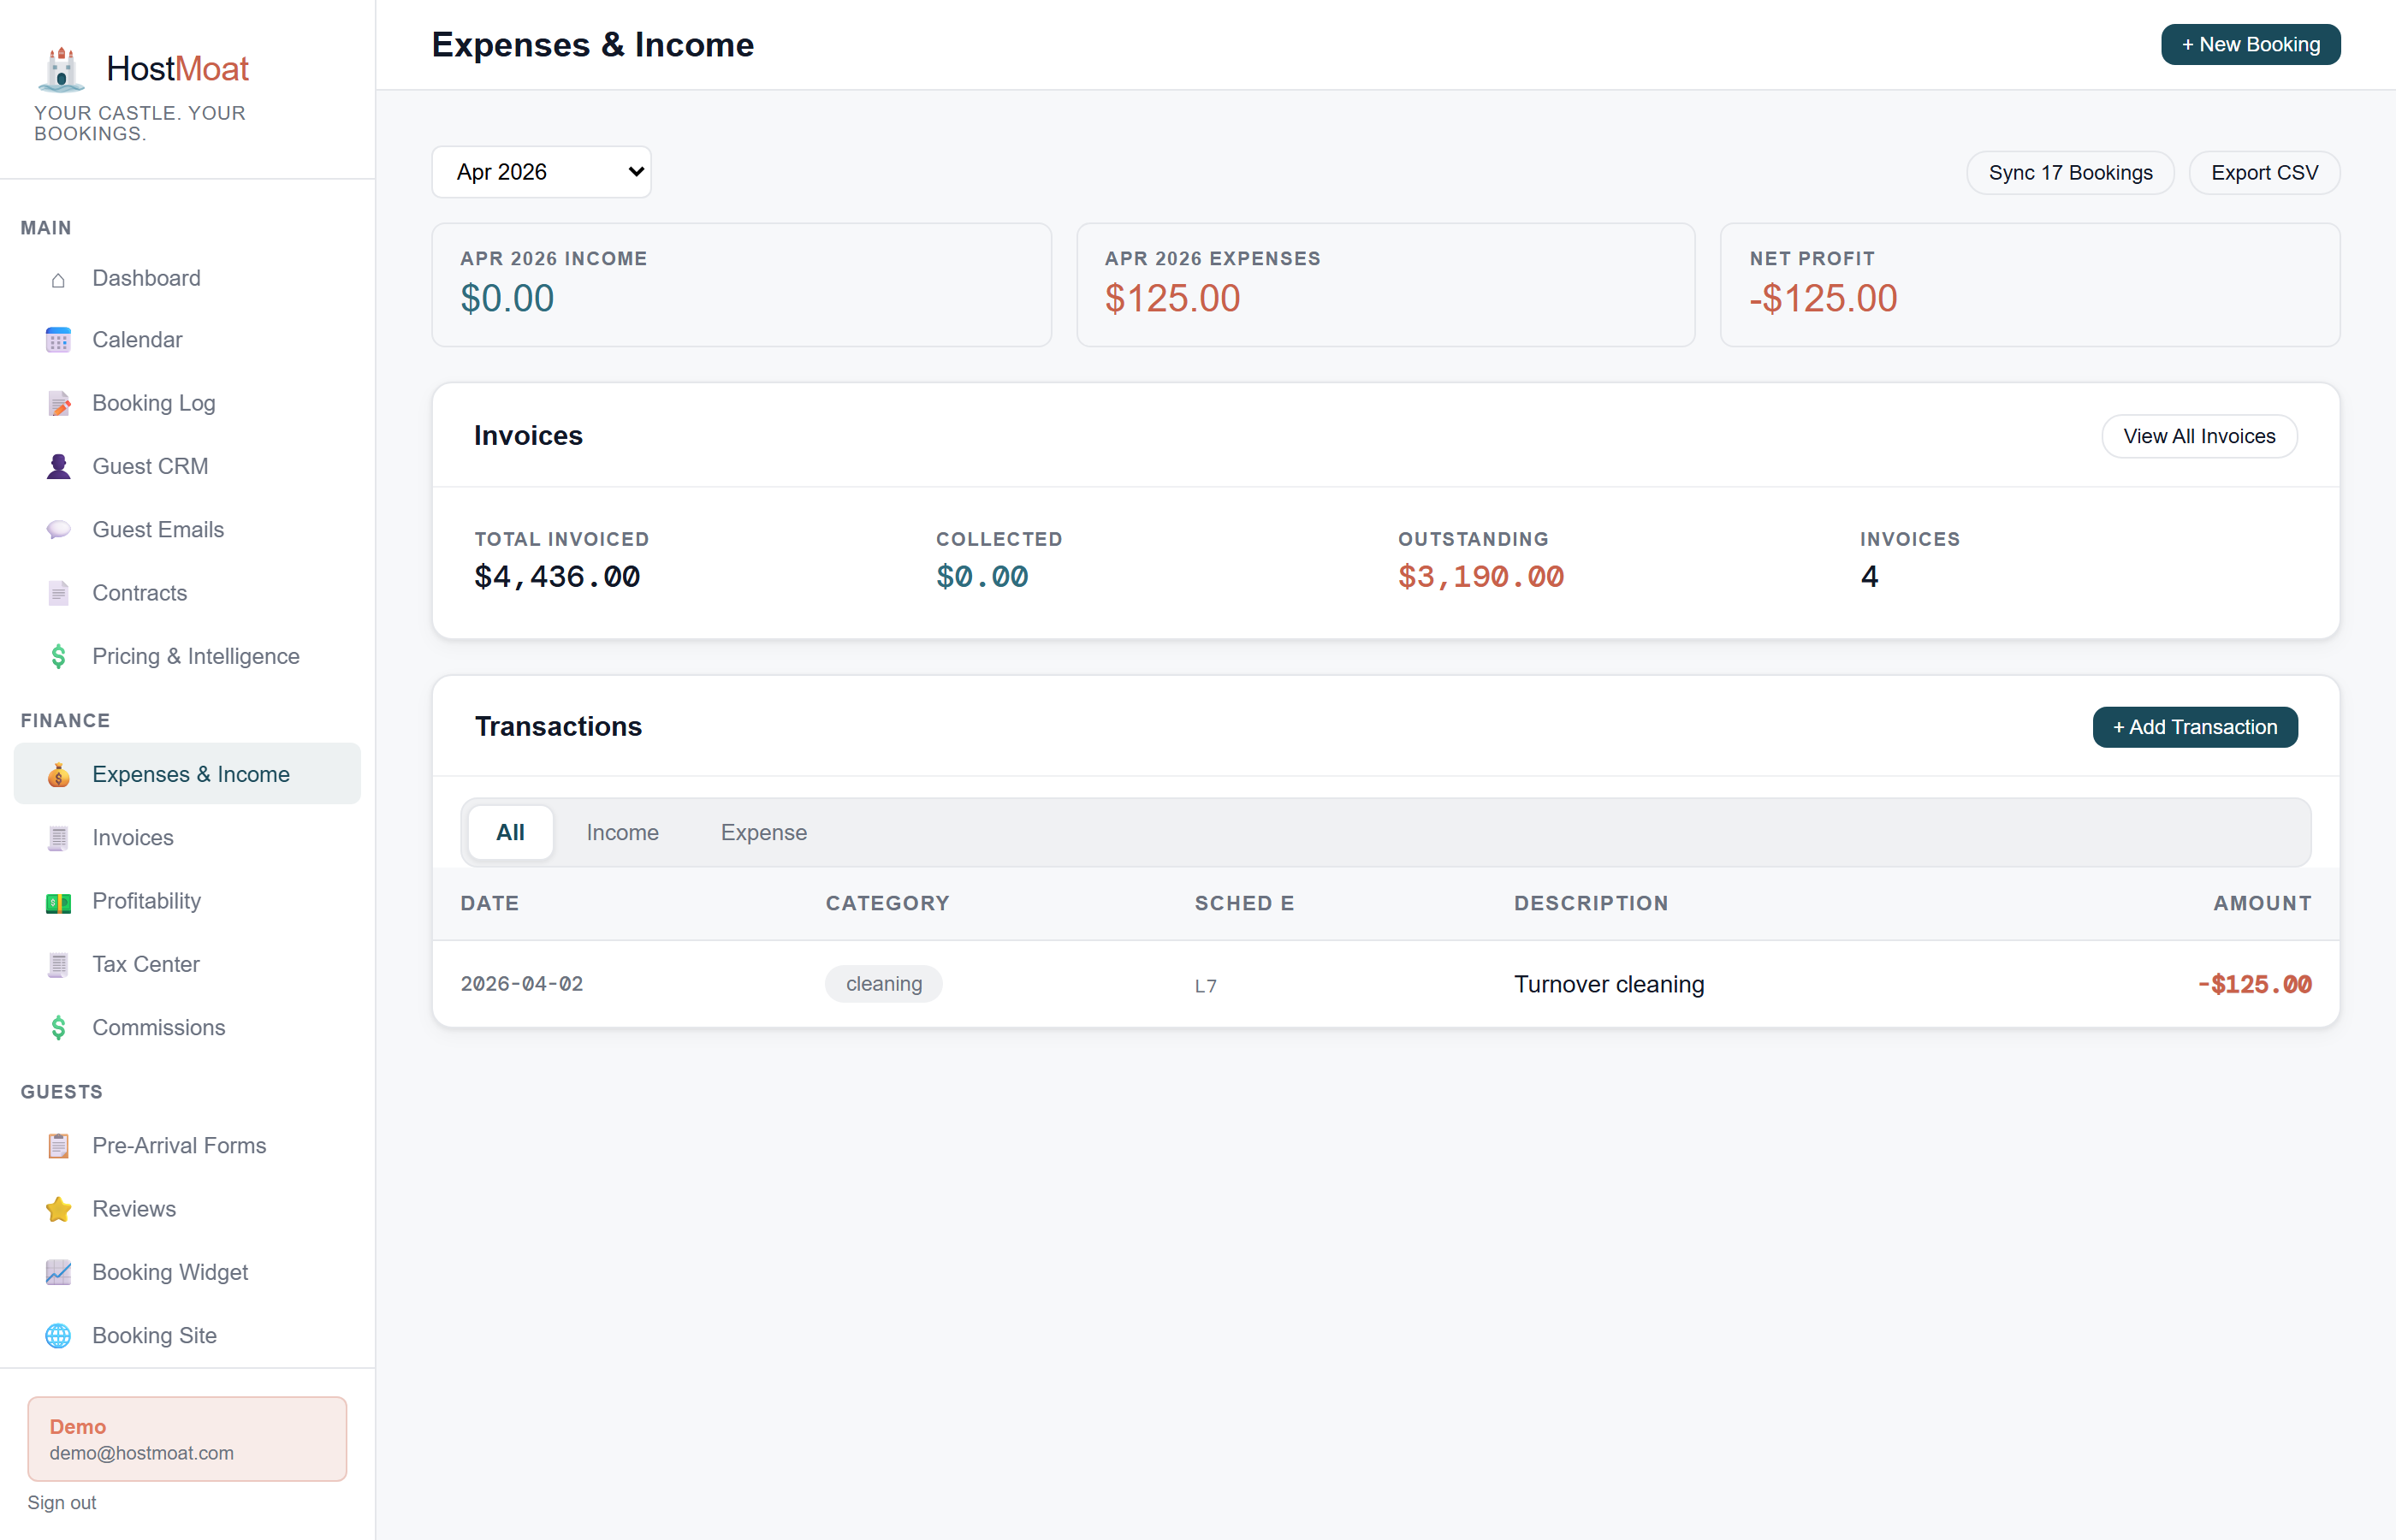2396x1540 pixels.
Task: Click the Booking Site globe icon
Action: click(58, 1336)
